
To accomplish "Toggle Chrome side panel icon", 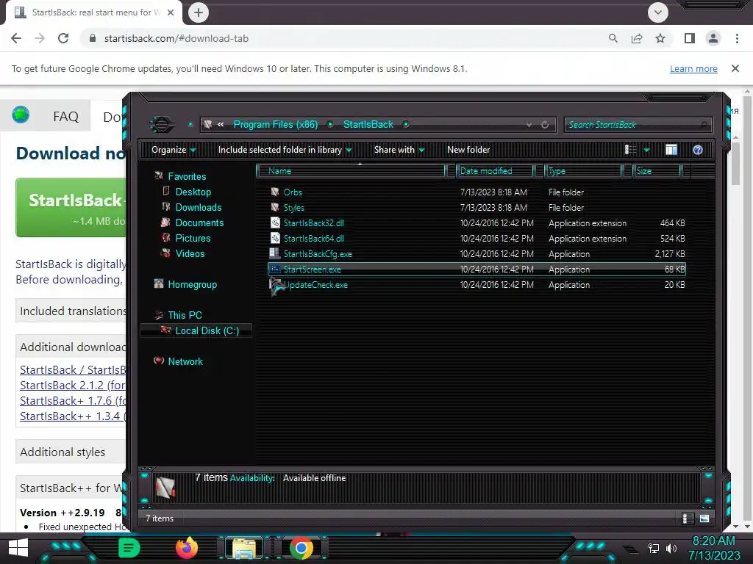I will (690, 38).
